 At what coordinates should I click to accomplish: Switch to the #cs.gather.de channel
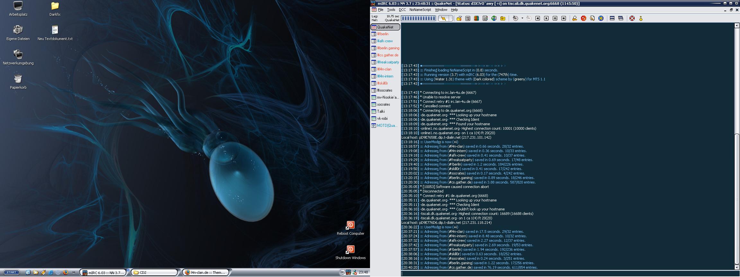(x=387, y=55)
